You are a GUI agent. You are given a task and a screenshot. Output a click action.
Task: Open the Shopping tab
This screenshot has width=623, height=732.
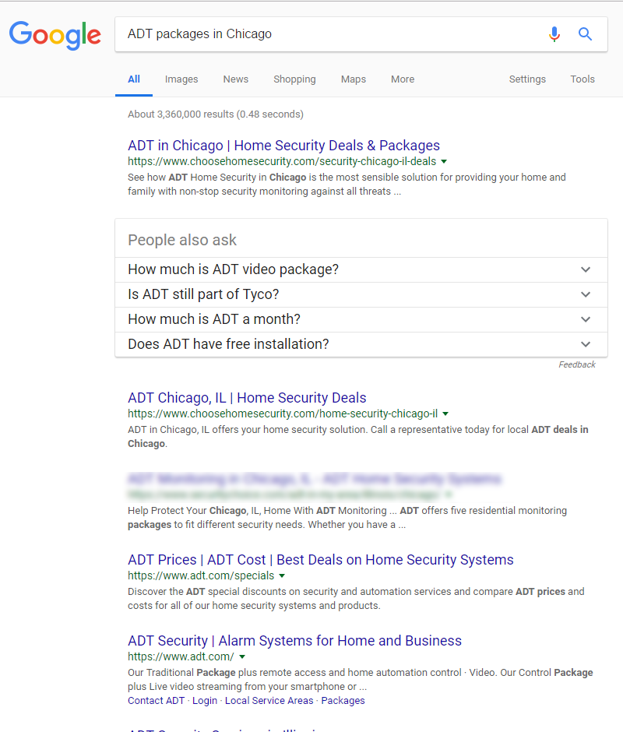pyautogui.click(x=294, y=79)
